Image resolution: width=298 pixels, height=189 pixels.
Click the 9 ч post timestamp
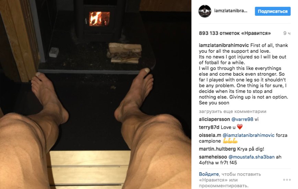coord(287,33)
